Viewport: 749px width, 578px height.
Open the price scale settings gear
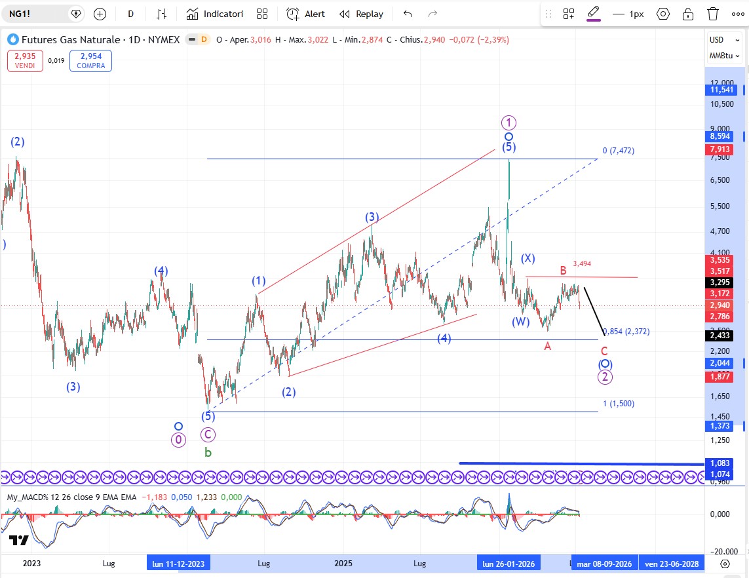pos(725,564)
